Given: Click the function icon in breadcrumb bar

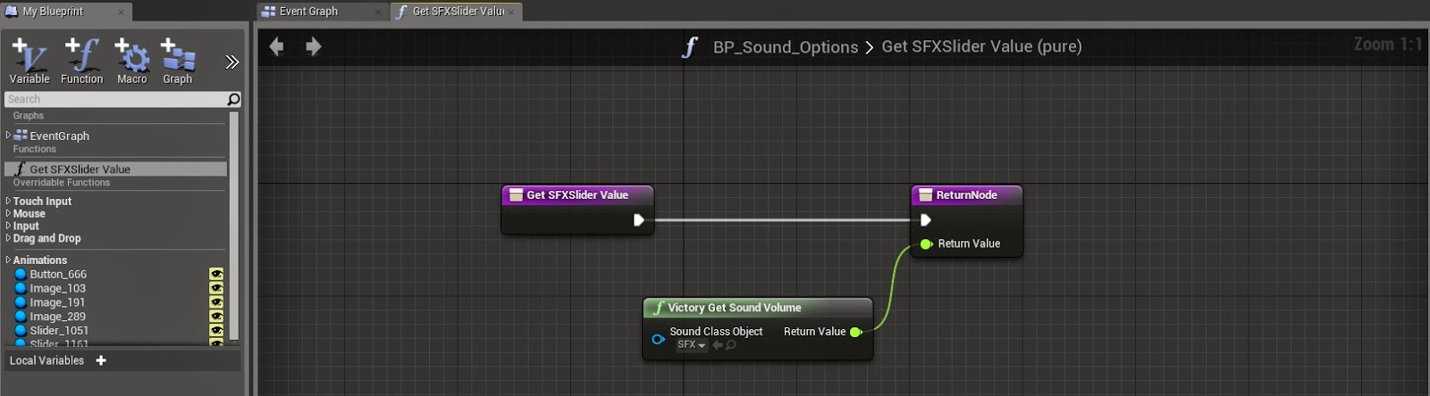Looking at the screenshot, I should (x=689, y=46).
